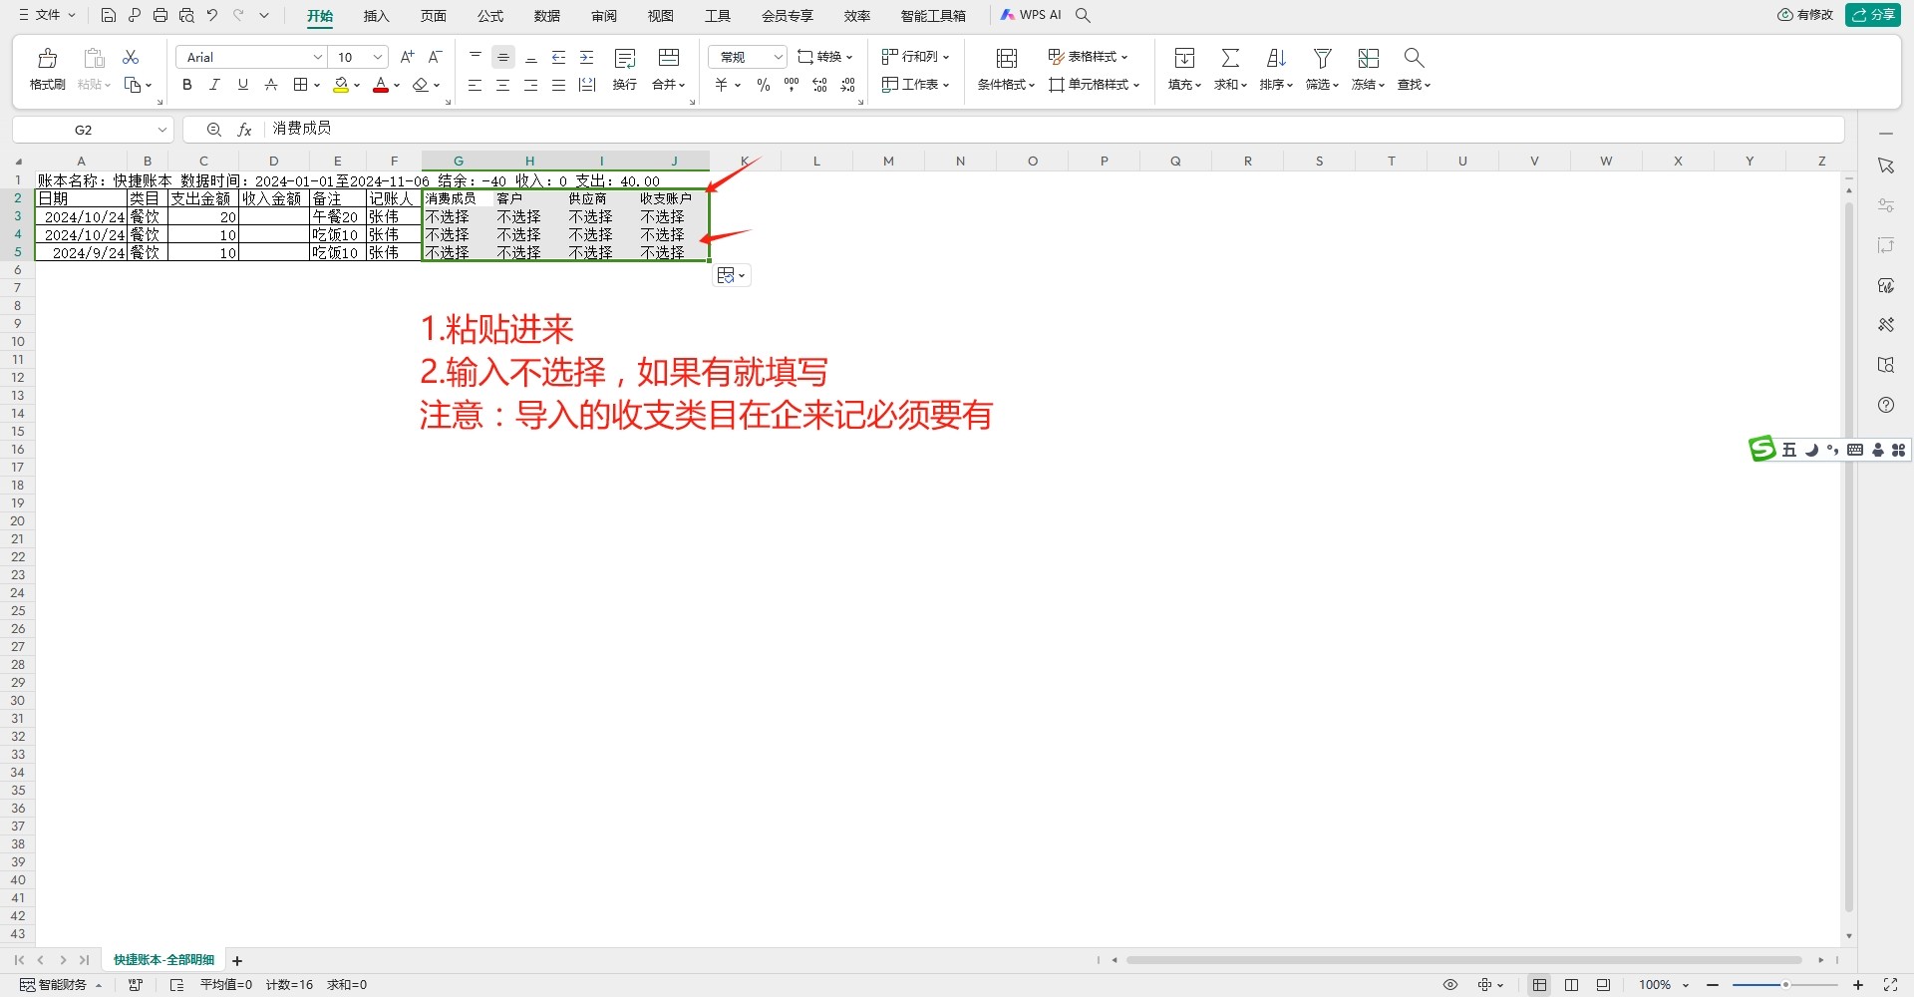Click the Merge cells (合并) icon

coord(669,59)
